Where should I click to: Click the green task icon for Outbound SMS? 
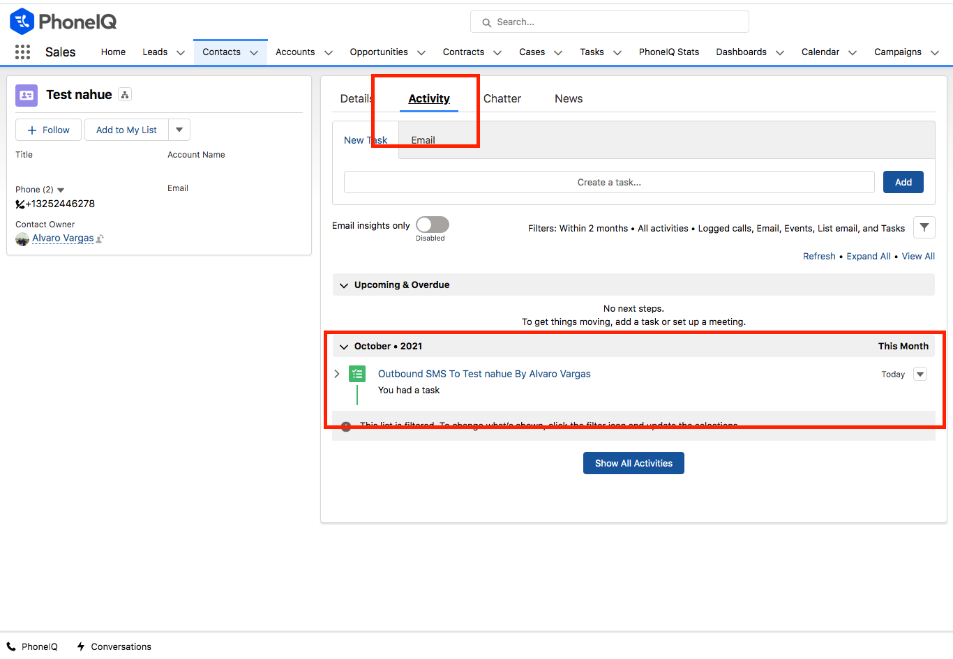pos(357,374)
